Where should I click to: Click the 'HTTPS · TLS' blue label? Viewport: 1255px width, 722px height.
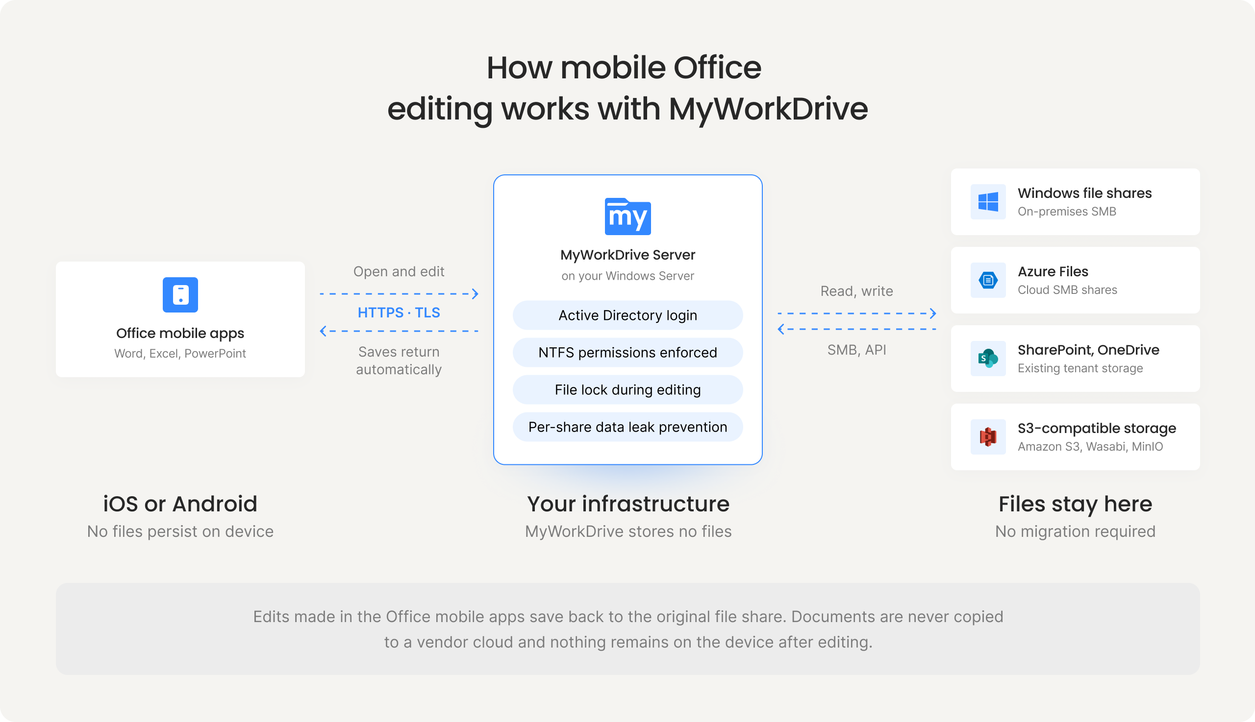point(399,313)
